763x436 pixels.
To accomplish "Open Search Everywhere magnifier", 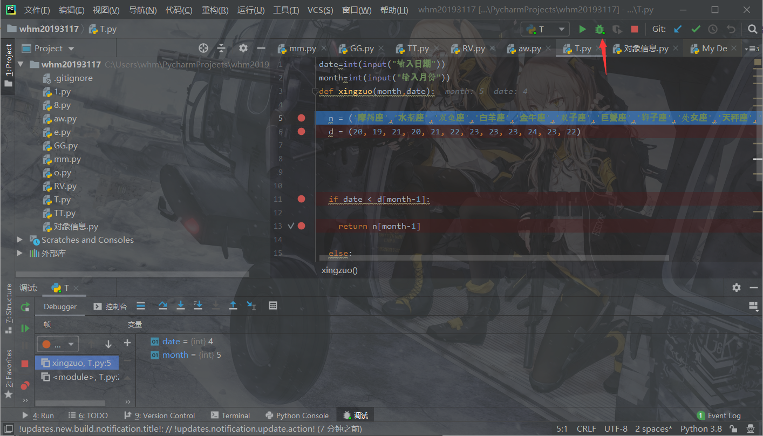I will pos(752,29).
